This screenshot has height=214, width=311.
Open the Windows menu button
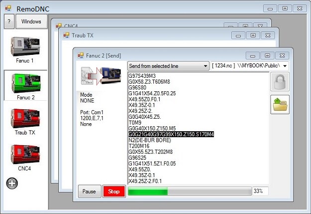click(31, 22)
